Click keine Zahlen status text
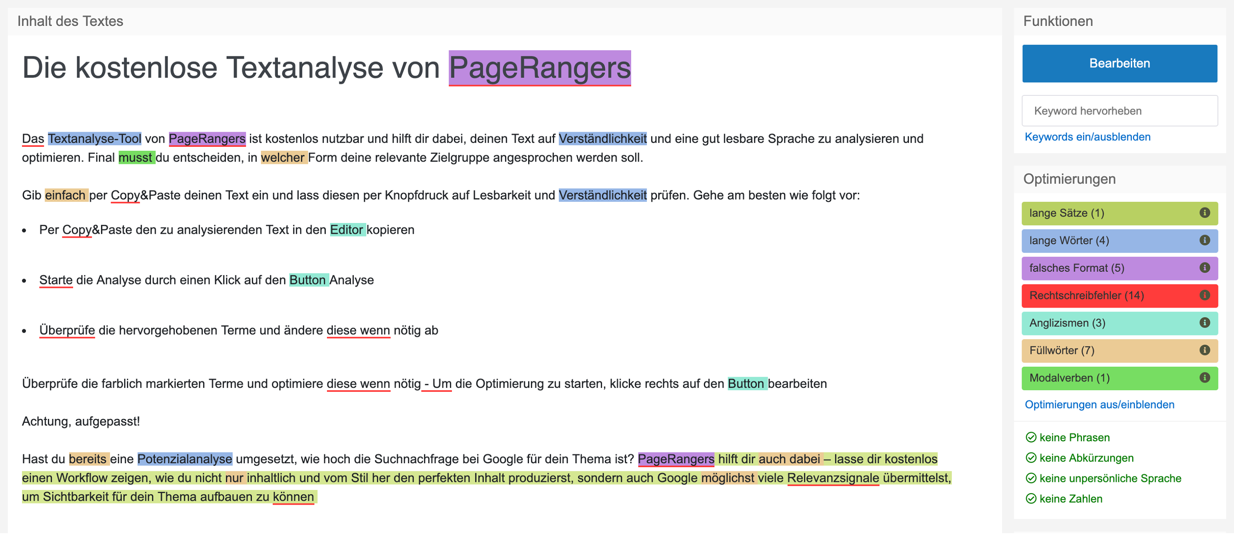 [x=1070, y=498]
